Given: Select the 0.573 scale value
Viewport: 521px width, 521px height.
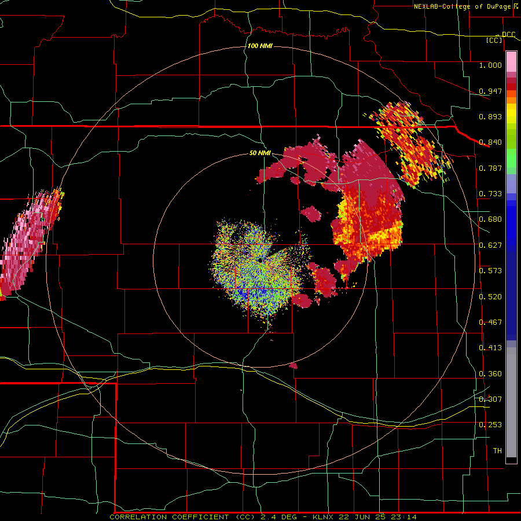Looking at the screenshot, I should (490, 271).
